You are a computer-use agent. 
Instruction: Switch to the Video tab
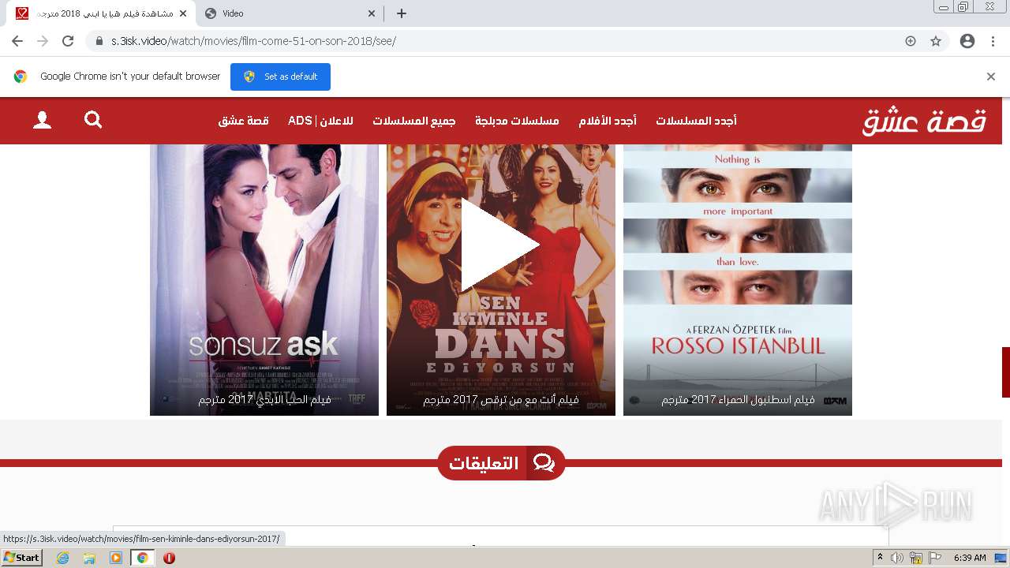coord(288,13)
